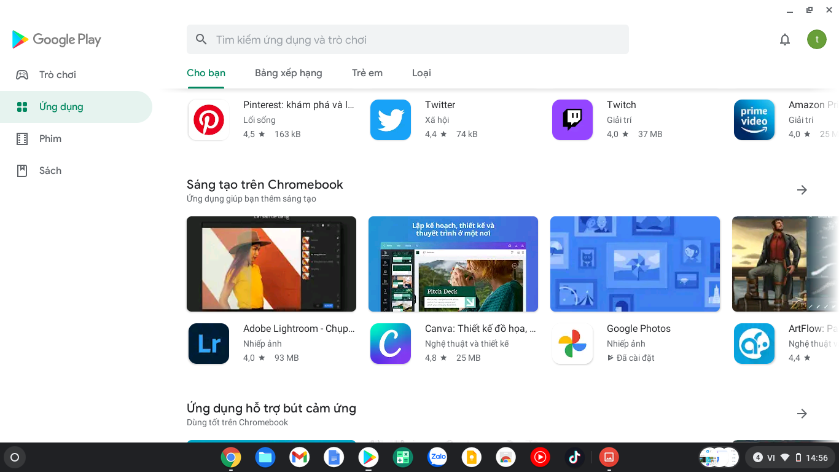Switch to the Trẻ em tab

367,73
